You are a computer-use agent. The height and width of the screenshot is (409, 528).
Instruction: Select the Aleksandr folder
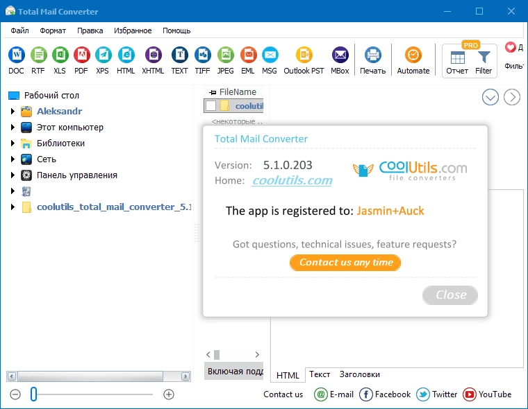coord(59,111)
